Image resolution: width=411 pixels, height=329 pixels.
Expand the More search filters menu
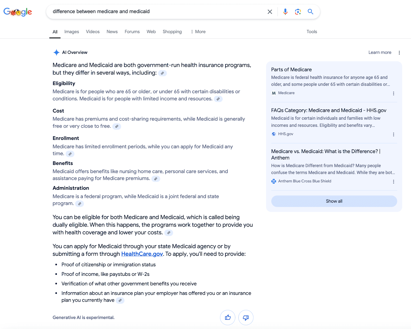pyautogui.click(x=198, y=32)
